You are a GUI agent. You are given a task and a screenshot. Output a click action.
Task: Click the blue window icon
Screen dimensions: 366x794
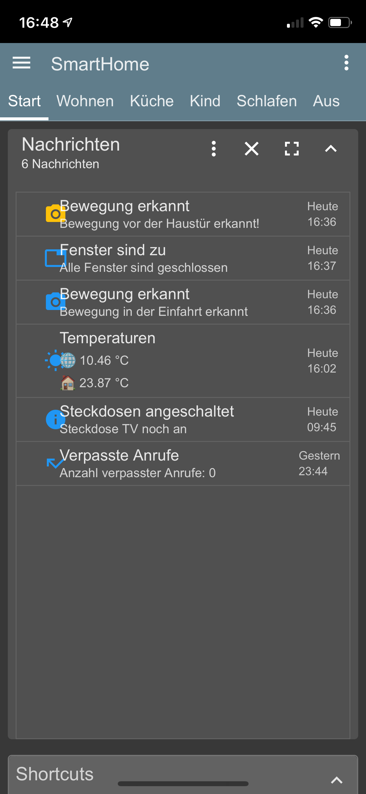[x=56, y=258]
